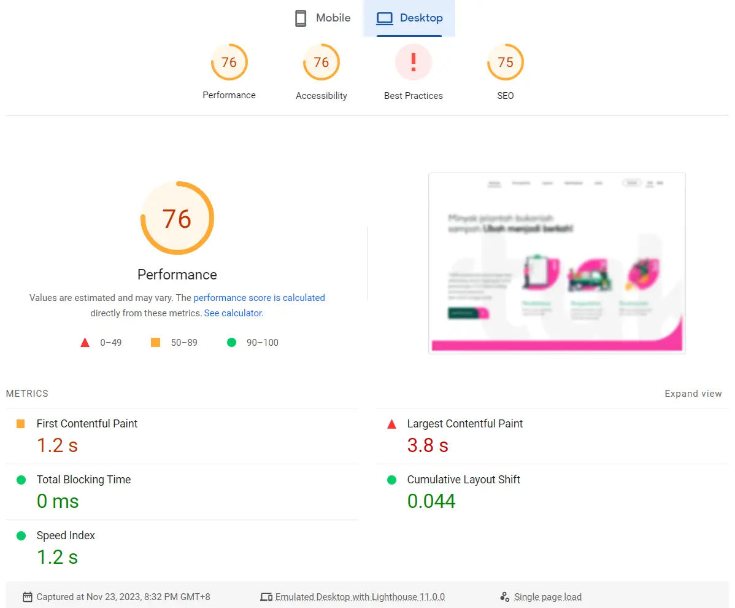Viewport: 735px width, 608px height.
Task: Click the large 76 performance gauge
Action: 177,218
